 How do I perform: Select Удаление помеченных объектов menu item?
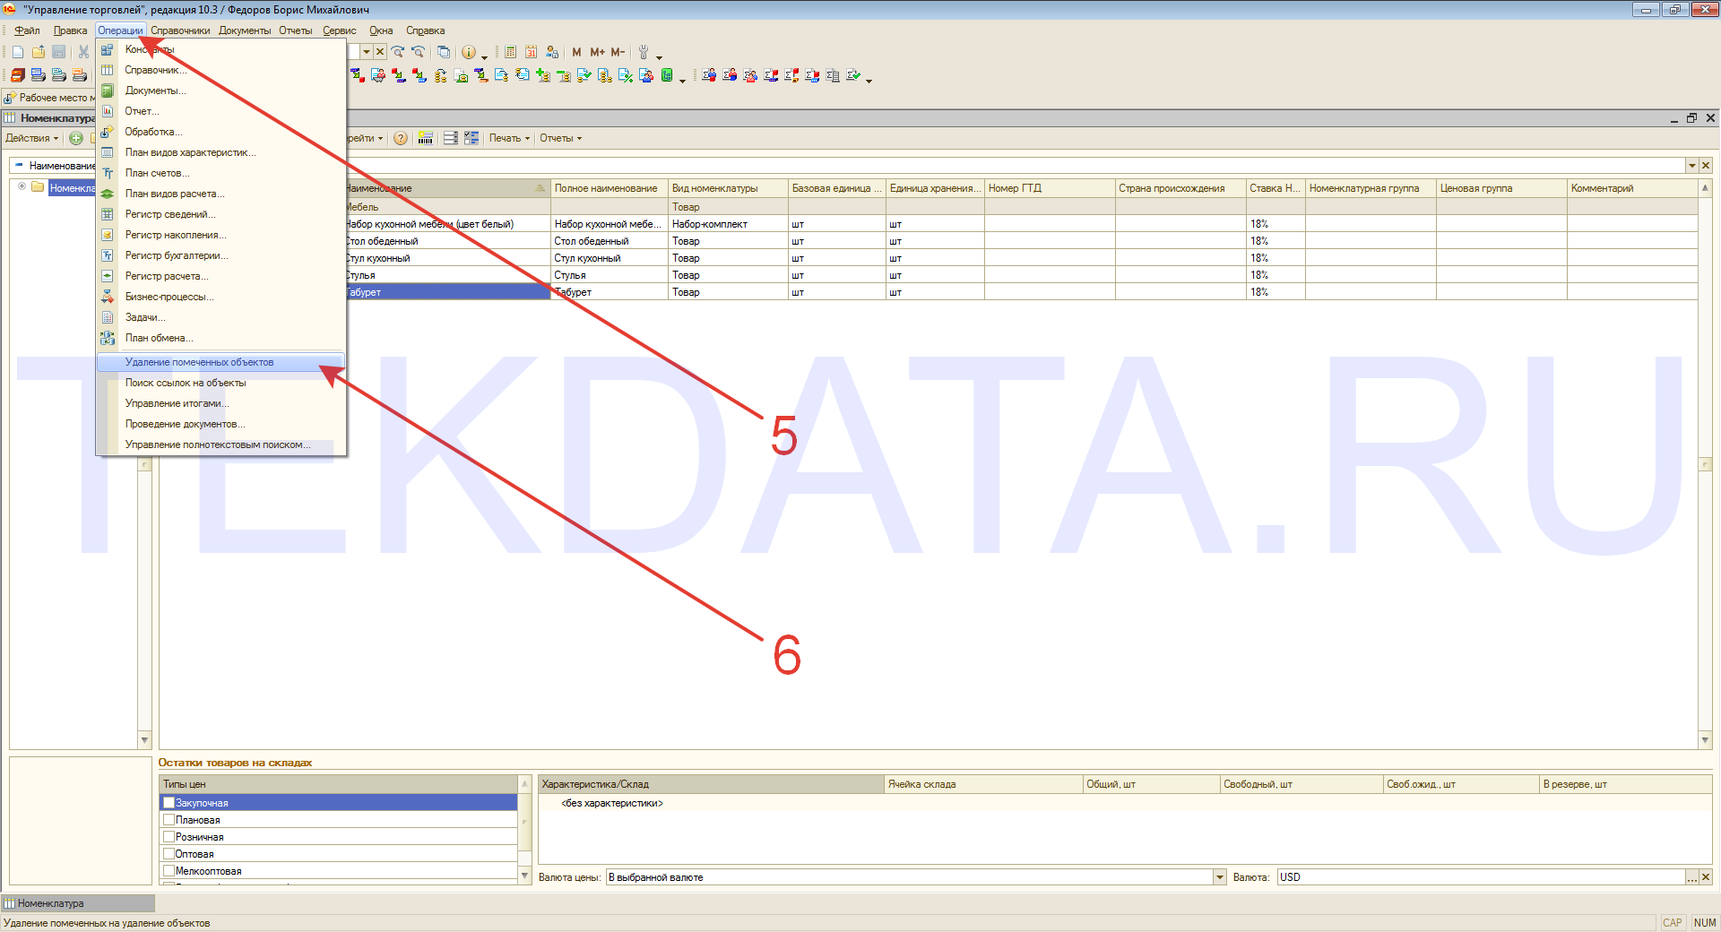(x=199, y=362)
